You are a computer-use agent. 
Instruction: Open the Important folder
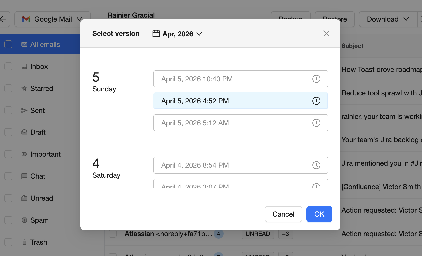(45, 154)
